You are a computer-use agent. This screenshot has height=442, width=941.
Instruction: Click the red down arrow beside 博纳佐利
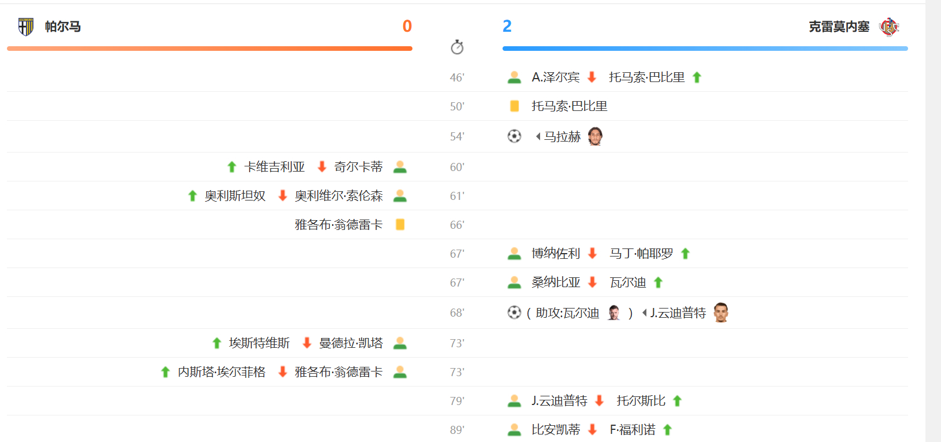point(592,253)
